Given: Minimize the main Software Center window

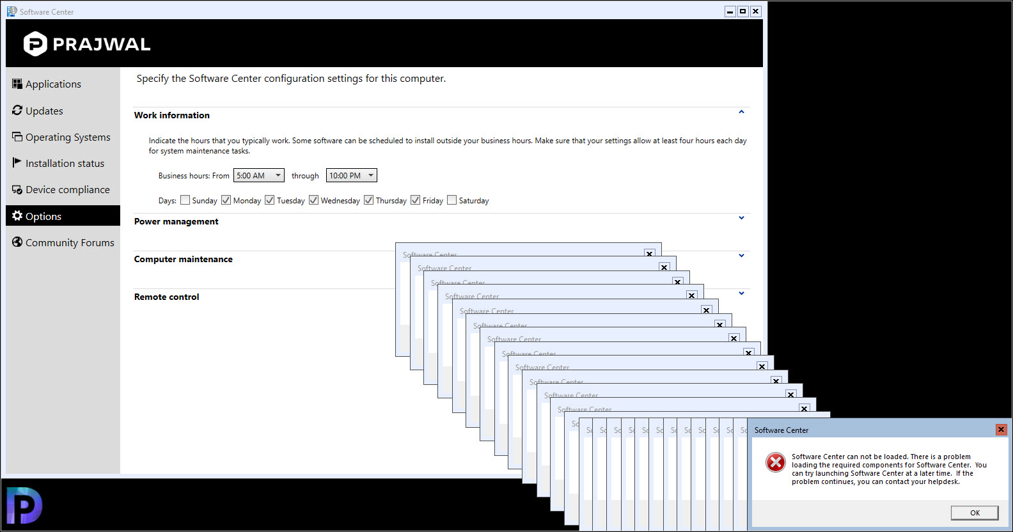Looking at the screenshot, I should tap(730, 12).
